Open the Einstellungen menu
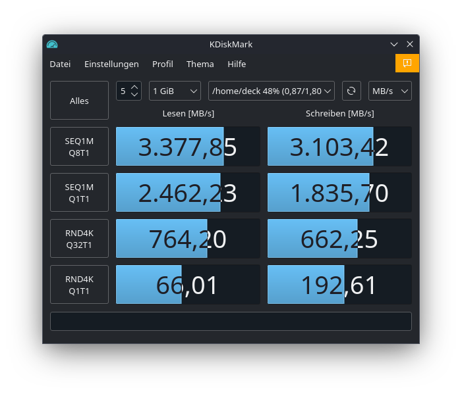 point(111,64)
